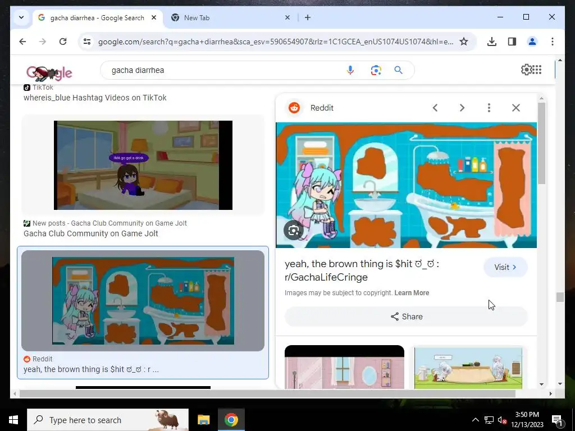Open the network status tray icon
575x431 pixels.
click(489, 420)
